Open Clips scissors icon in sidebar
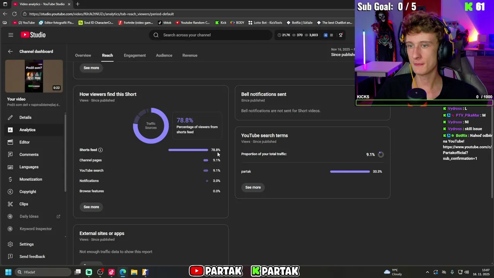 pos(10,204)
